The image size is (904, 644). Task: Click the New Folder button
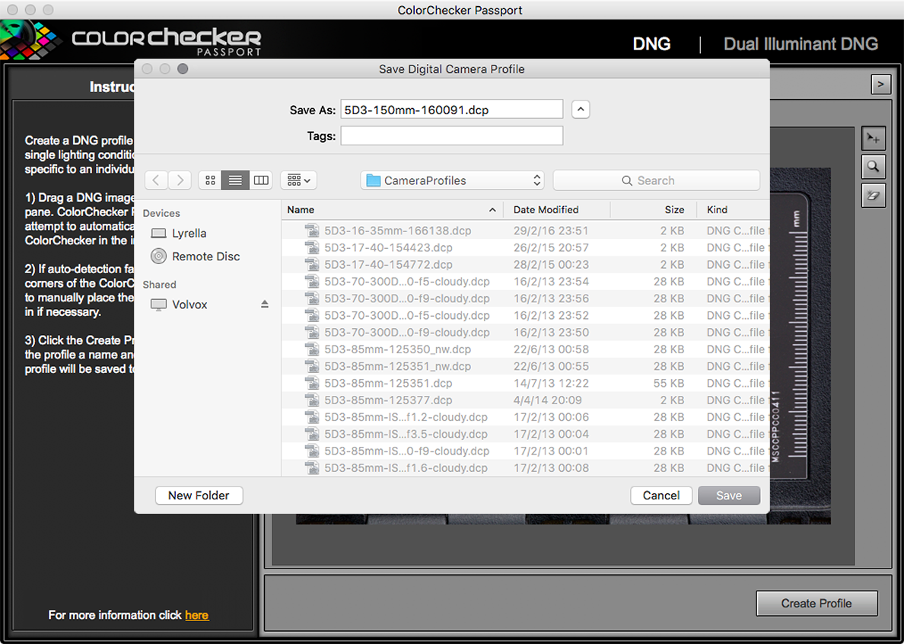pos(199,496)
